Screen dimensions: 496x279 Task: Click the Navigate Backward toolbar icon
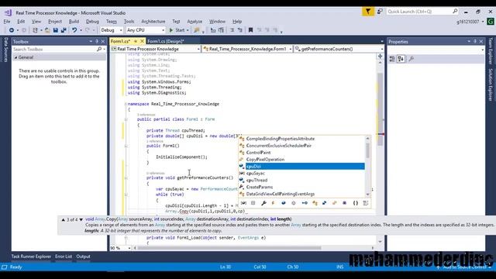pos(12,30)
